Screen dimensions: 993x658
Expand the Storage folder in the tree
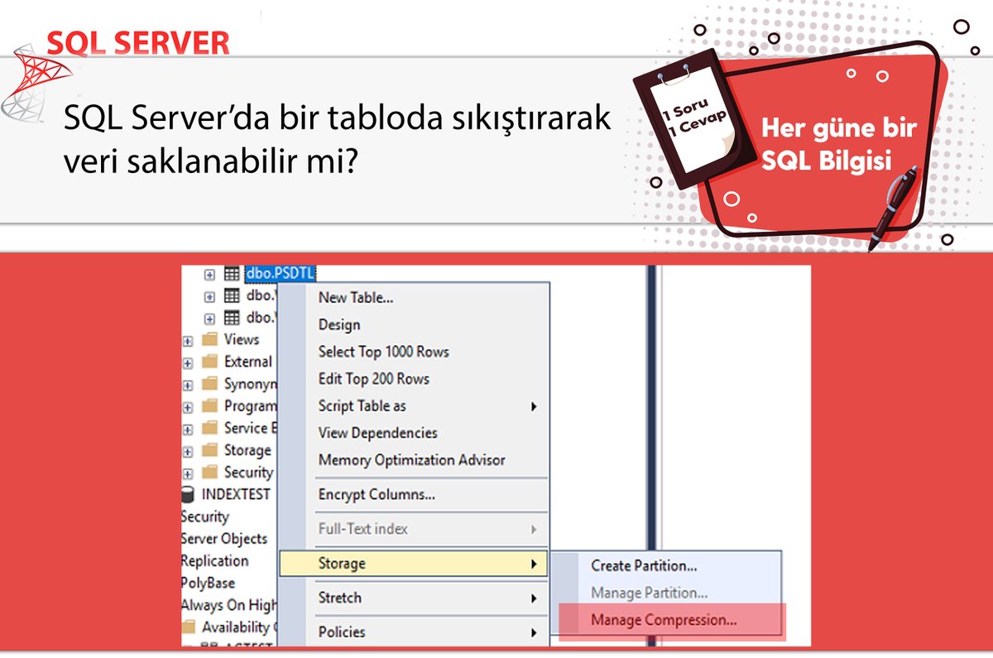tap(188, 451)
